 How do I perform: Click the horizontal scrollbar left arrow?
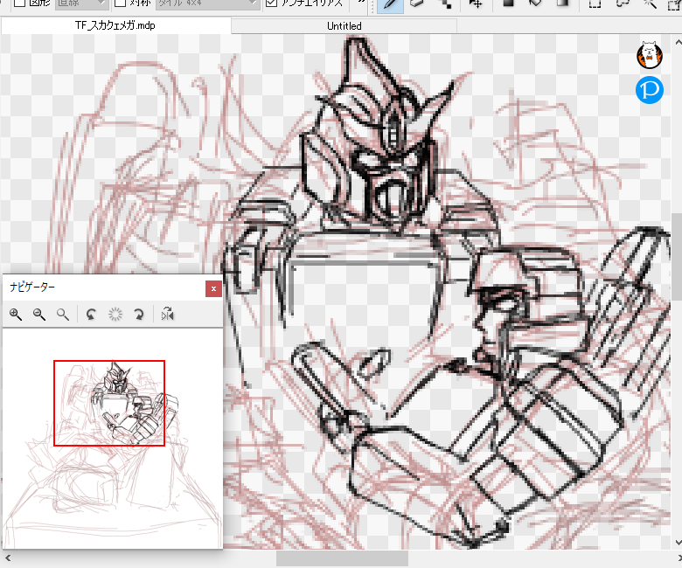[x=7, y=558]
